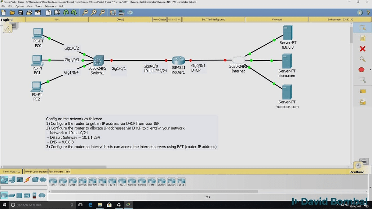The image size is (372, 209).
Task: Select the PC0 computer
Action: tap(38, 33)
